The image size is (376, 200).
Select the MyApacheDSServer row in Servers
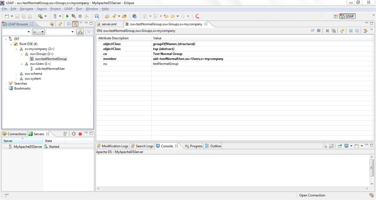28,147
